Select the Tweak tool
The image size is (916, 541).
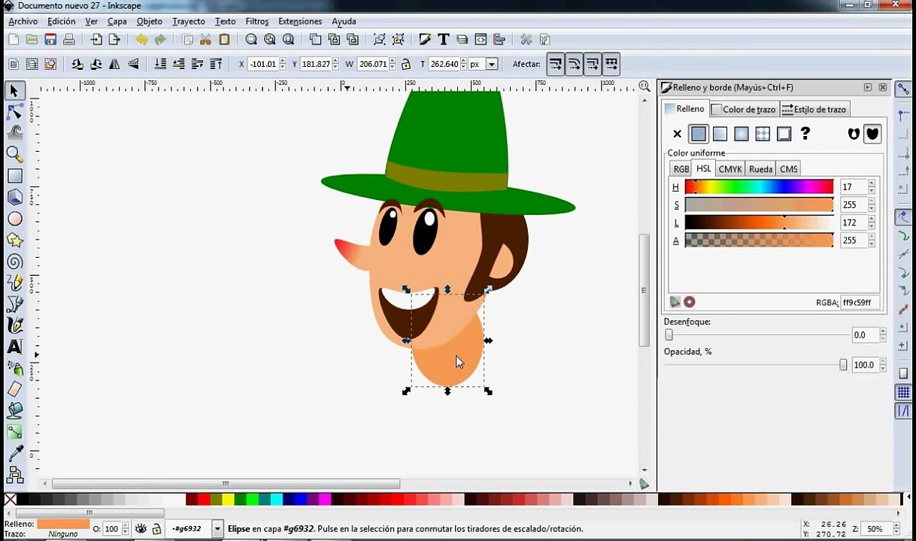pos(14,133)
